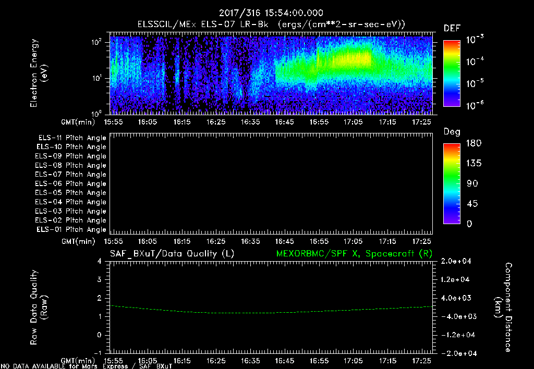Click the spectrogram panel's 16:45 time label
This screenshot has height=369, width=534.
coord(284,122)
